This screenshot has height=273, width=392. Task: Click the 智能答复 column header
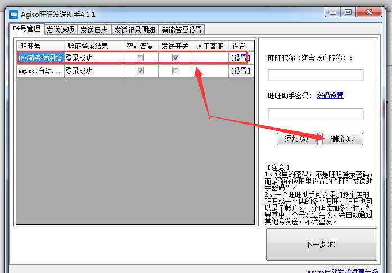(x=140, y=46)
